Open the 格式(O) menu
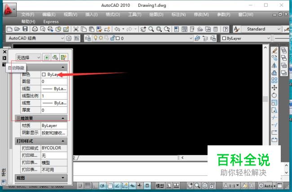292x192 pixels. (x=113, y=14)
